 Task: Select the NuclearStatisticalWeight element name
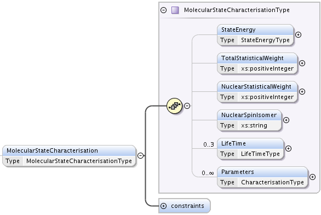pyautogui.click(x=256, y=86)
